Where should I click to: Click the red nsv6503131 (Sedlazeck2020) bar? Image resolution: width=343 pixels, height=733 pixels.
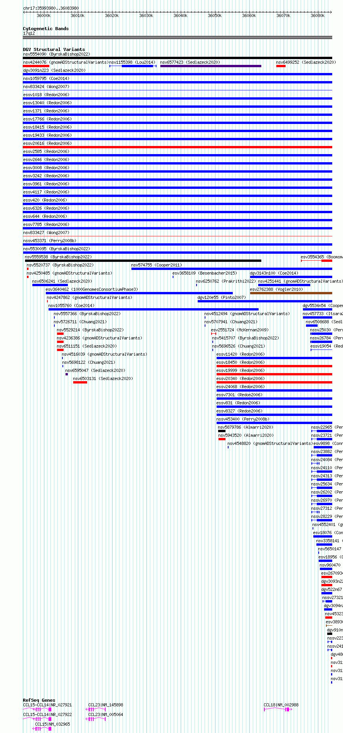pos(80,382)
